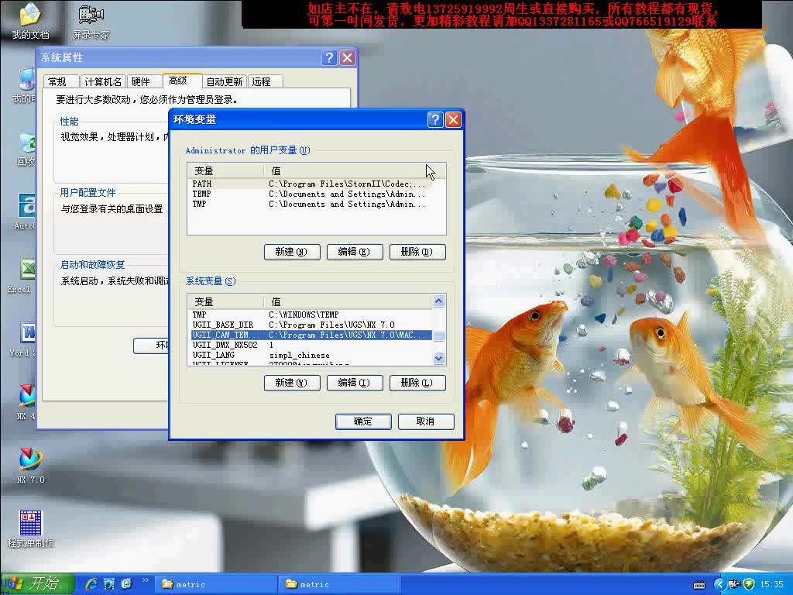Open the 自动更新 tab in 系统属性

(x=225, y=81)
